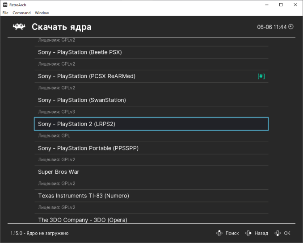Select the Super Bros War core
Screen dimensions: 303x243
click(151, 172)
